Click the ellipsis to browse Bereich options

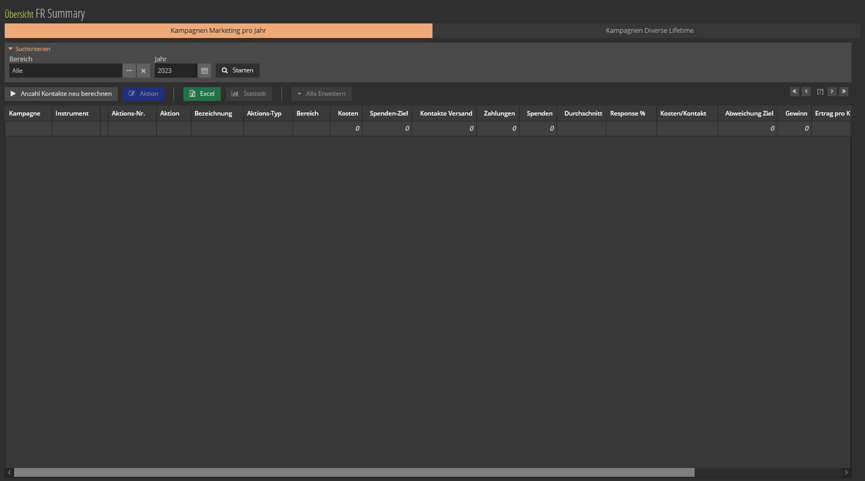point(129,70)
